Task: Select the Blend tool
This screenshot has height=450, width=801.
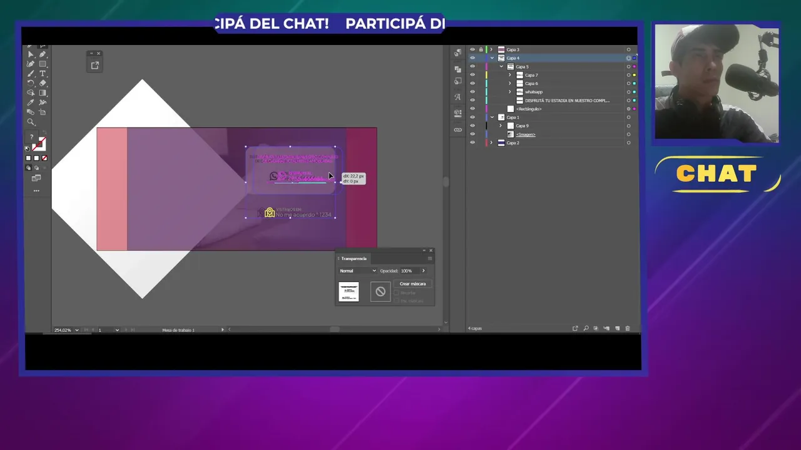Action: click(31, 112)
